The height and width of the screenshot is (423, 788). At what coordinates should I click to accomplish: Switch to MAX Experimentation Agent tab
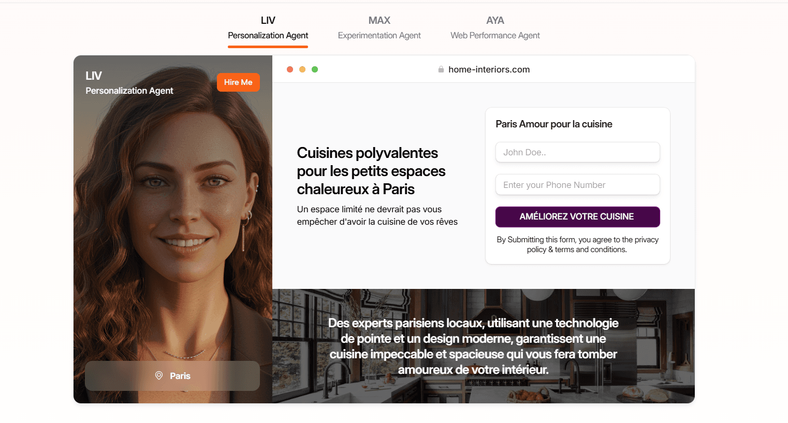pos(379,28)
